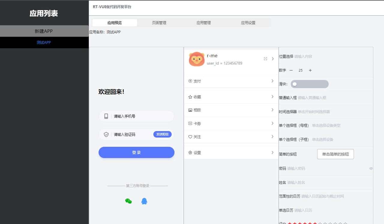Click the r-me monkey avatar
The height and width of the screenshot is (224, 384).
click(196, 58)
